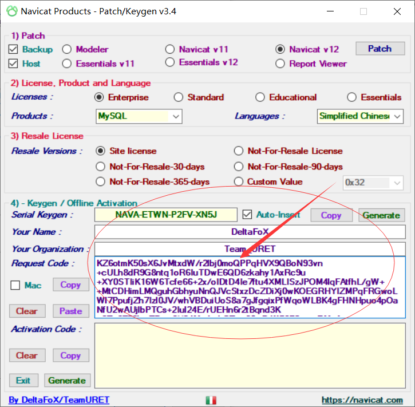Select the Custom Value radio button
Screen dimensions: 415x407
(239, 182)
